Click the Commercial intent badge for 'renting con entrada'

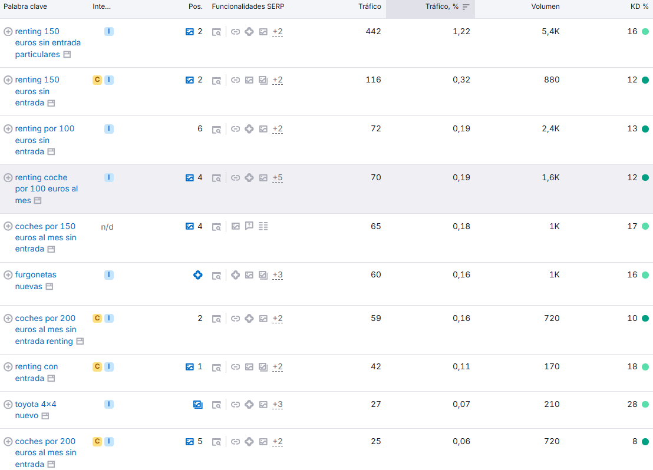tap(97, 367)
